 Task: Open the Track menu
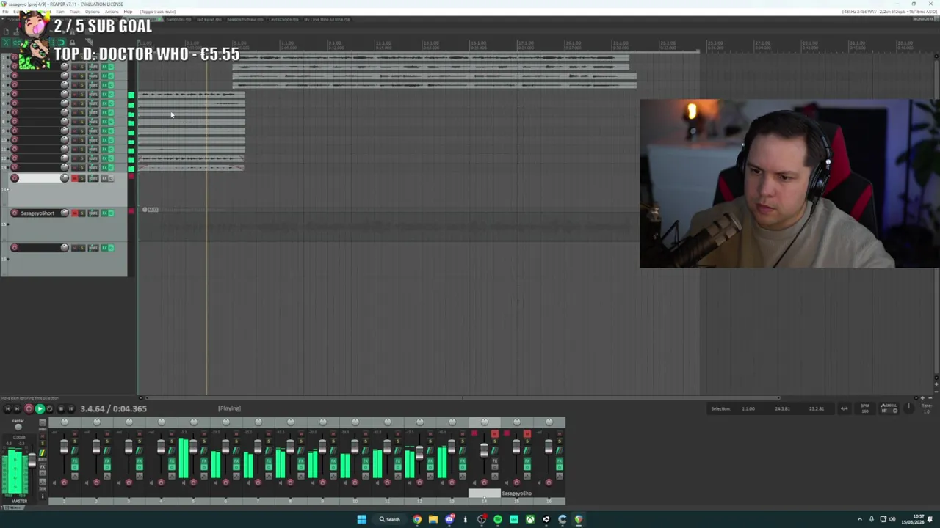click(x=75, y=12)
